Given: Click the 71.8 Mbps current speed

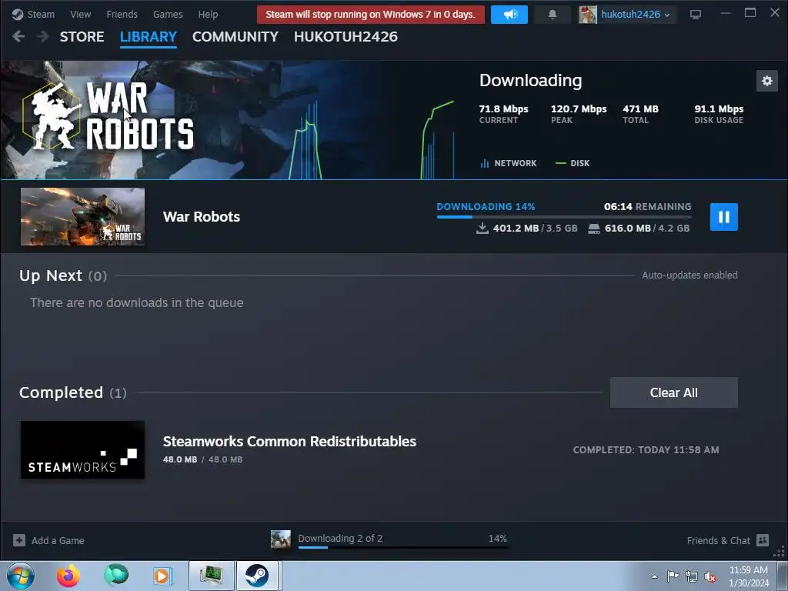Looking at the screenshot, I should 503,109.
